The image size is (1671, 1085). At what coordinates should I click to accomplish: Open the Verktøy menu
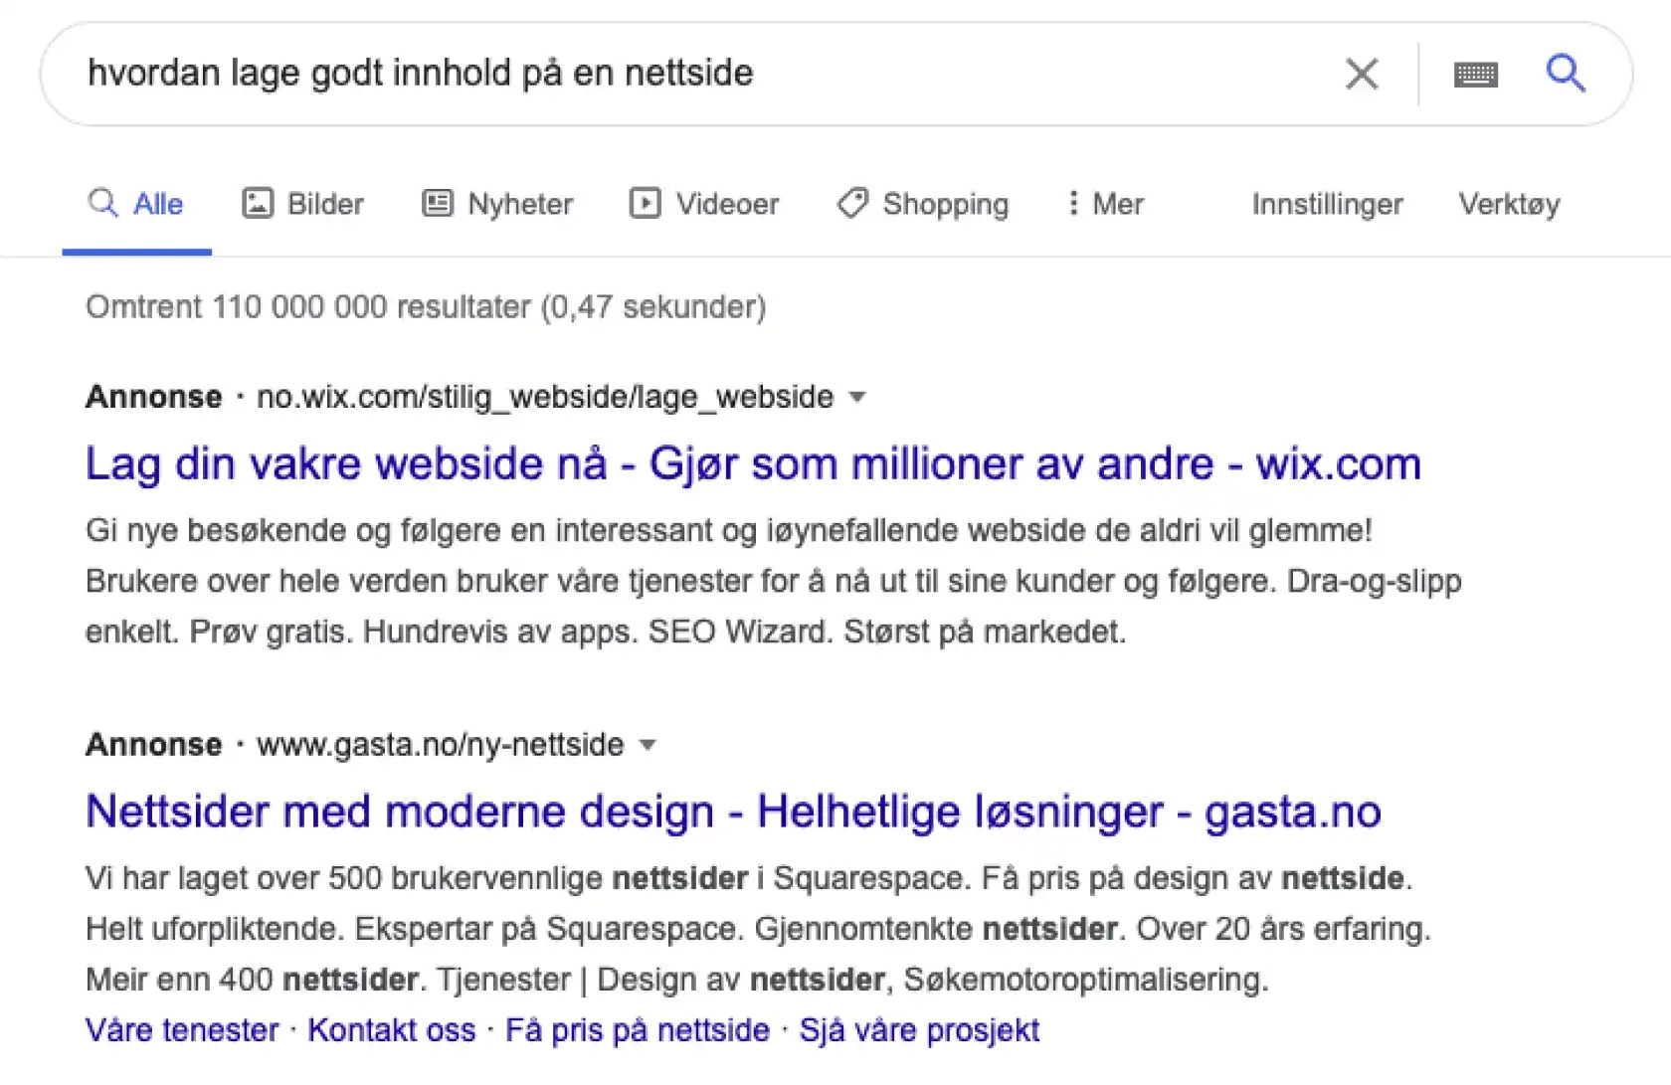[1508, 204]
